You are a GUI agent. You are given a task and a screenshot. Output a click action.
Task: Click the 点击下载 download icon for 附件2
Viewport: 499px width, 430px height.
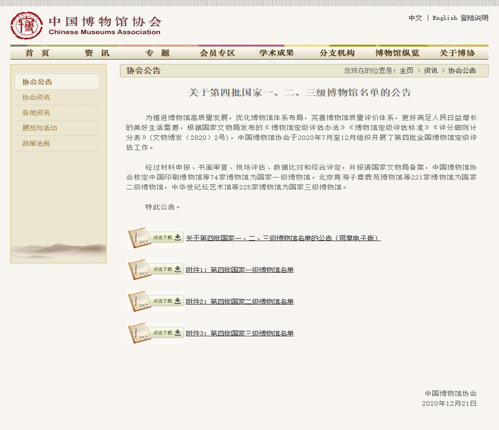[166, 301]
